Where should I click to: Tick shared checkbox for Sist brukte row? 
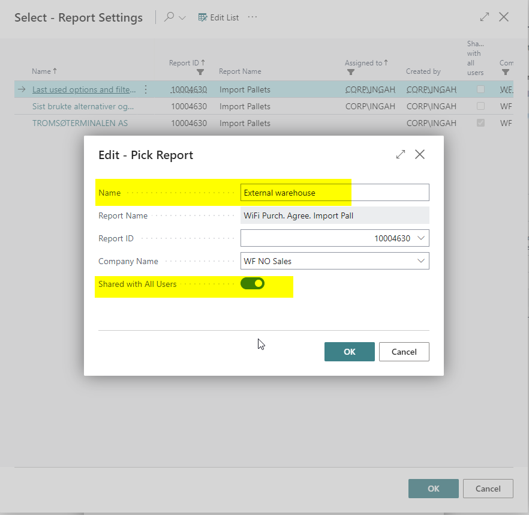pyautogui.click(x=480, y=106)
